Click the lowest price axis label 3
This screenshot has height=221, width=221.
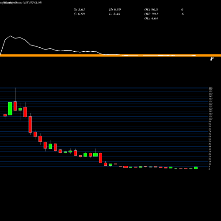[x=209, y=169]
